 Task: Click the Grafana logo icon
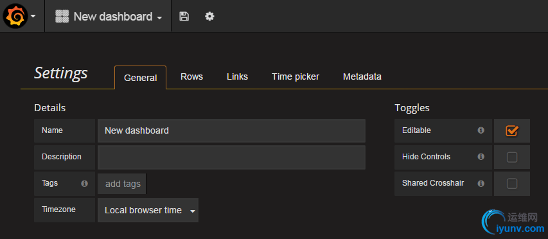point(15,17)
